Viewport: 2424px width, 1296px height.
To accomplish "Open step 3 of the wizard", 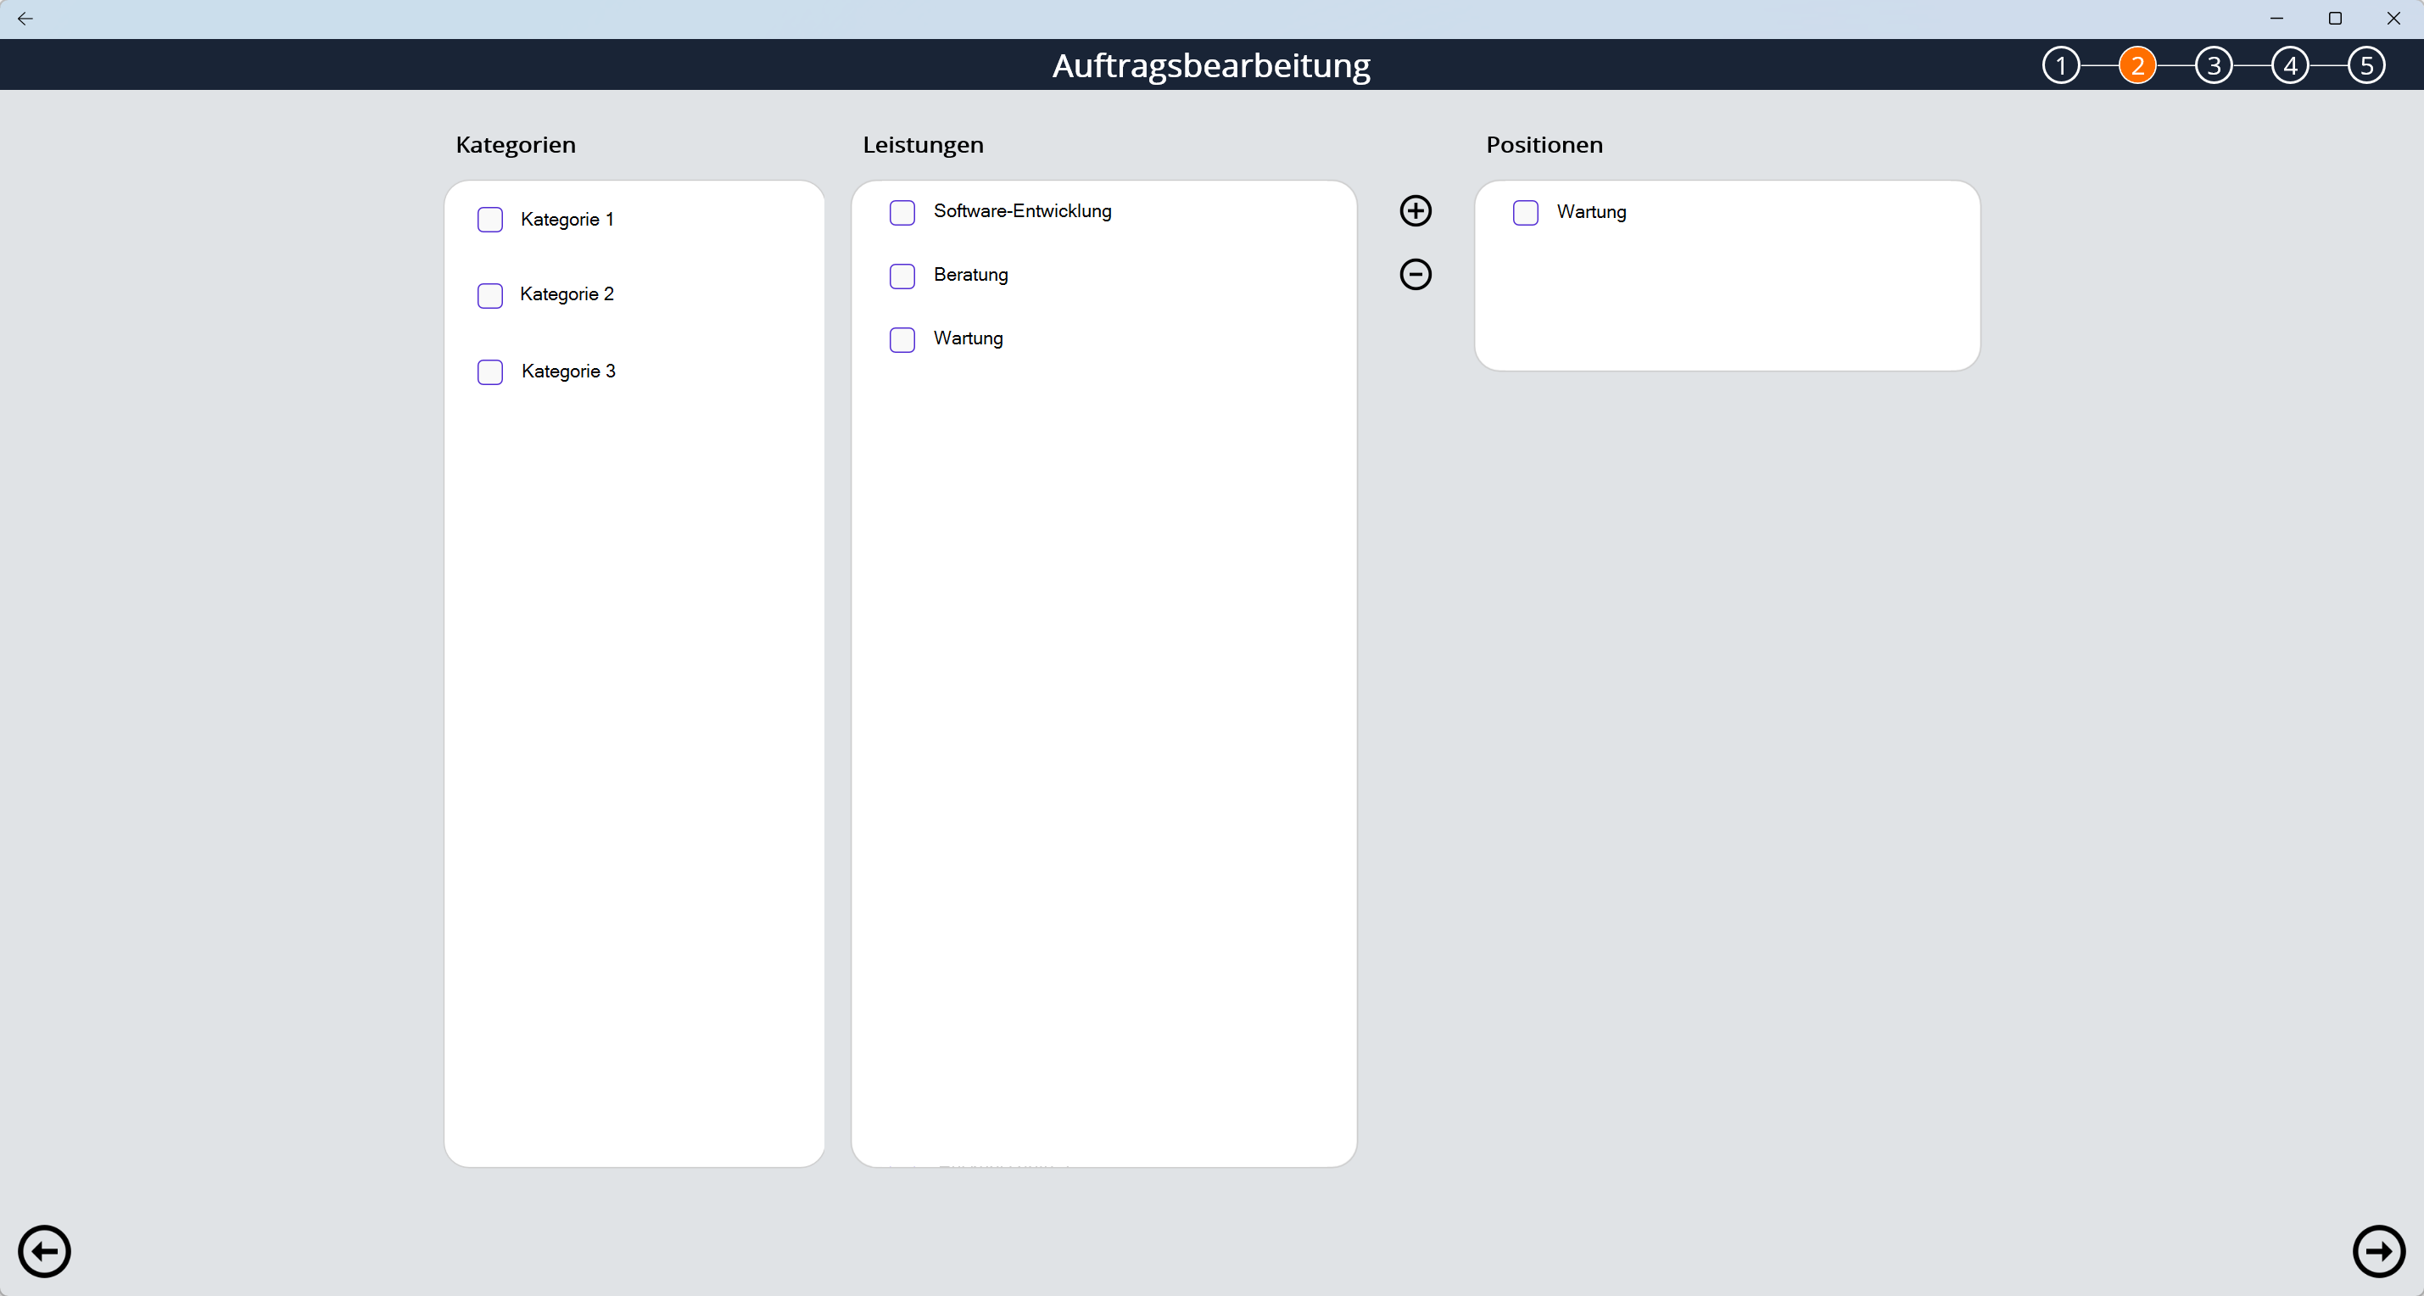I will point(2215,64).
